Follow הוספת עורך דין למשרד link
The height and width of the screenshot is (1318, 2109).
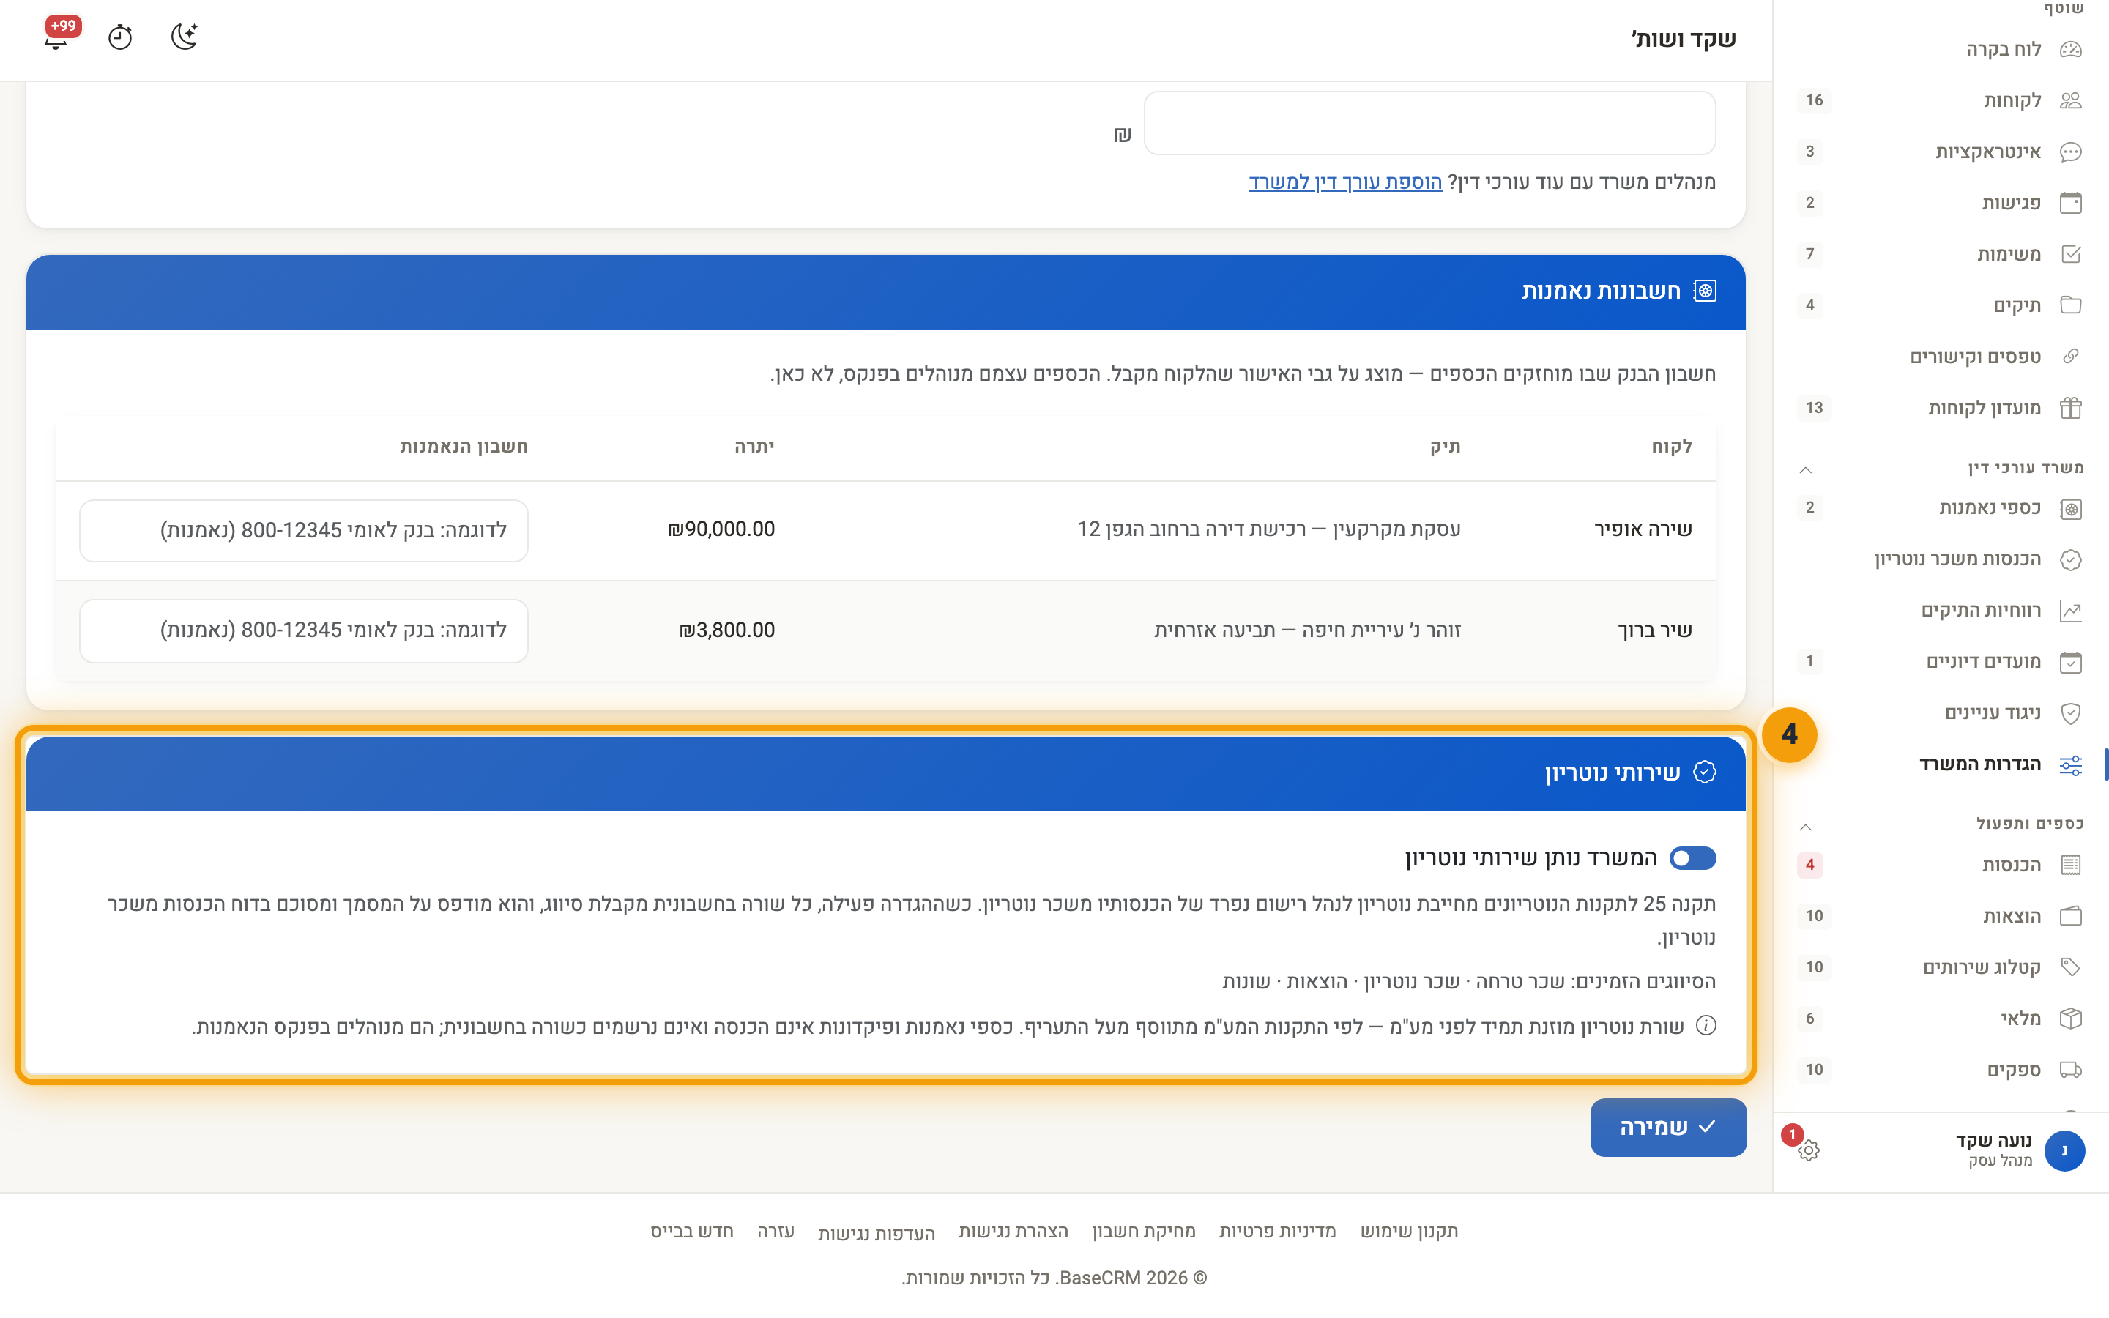point(1344,182)
